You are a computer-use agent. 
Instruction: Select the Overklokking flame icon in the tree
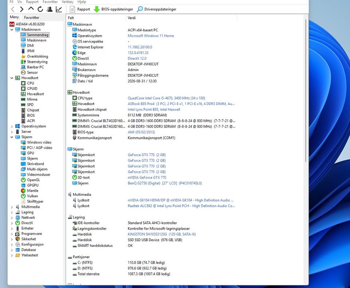coord(23,56)
